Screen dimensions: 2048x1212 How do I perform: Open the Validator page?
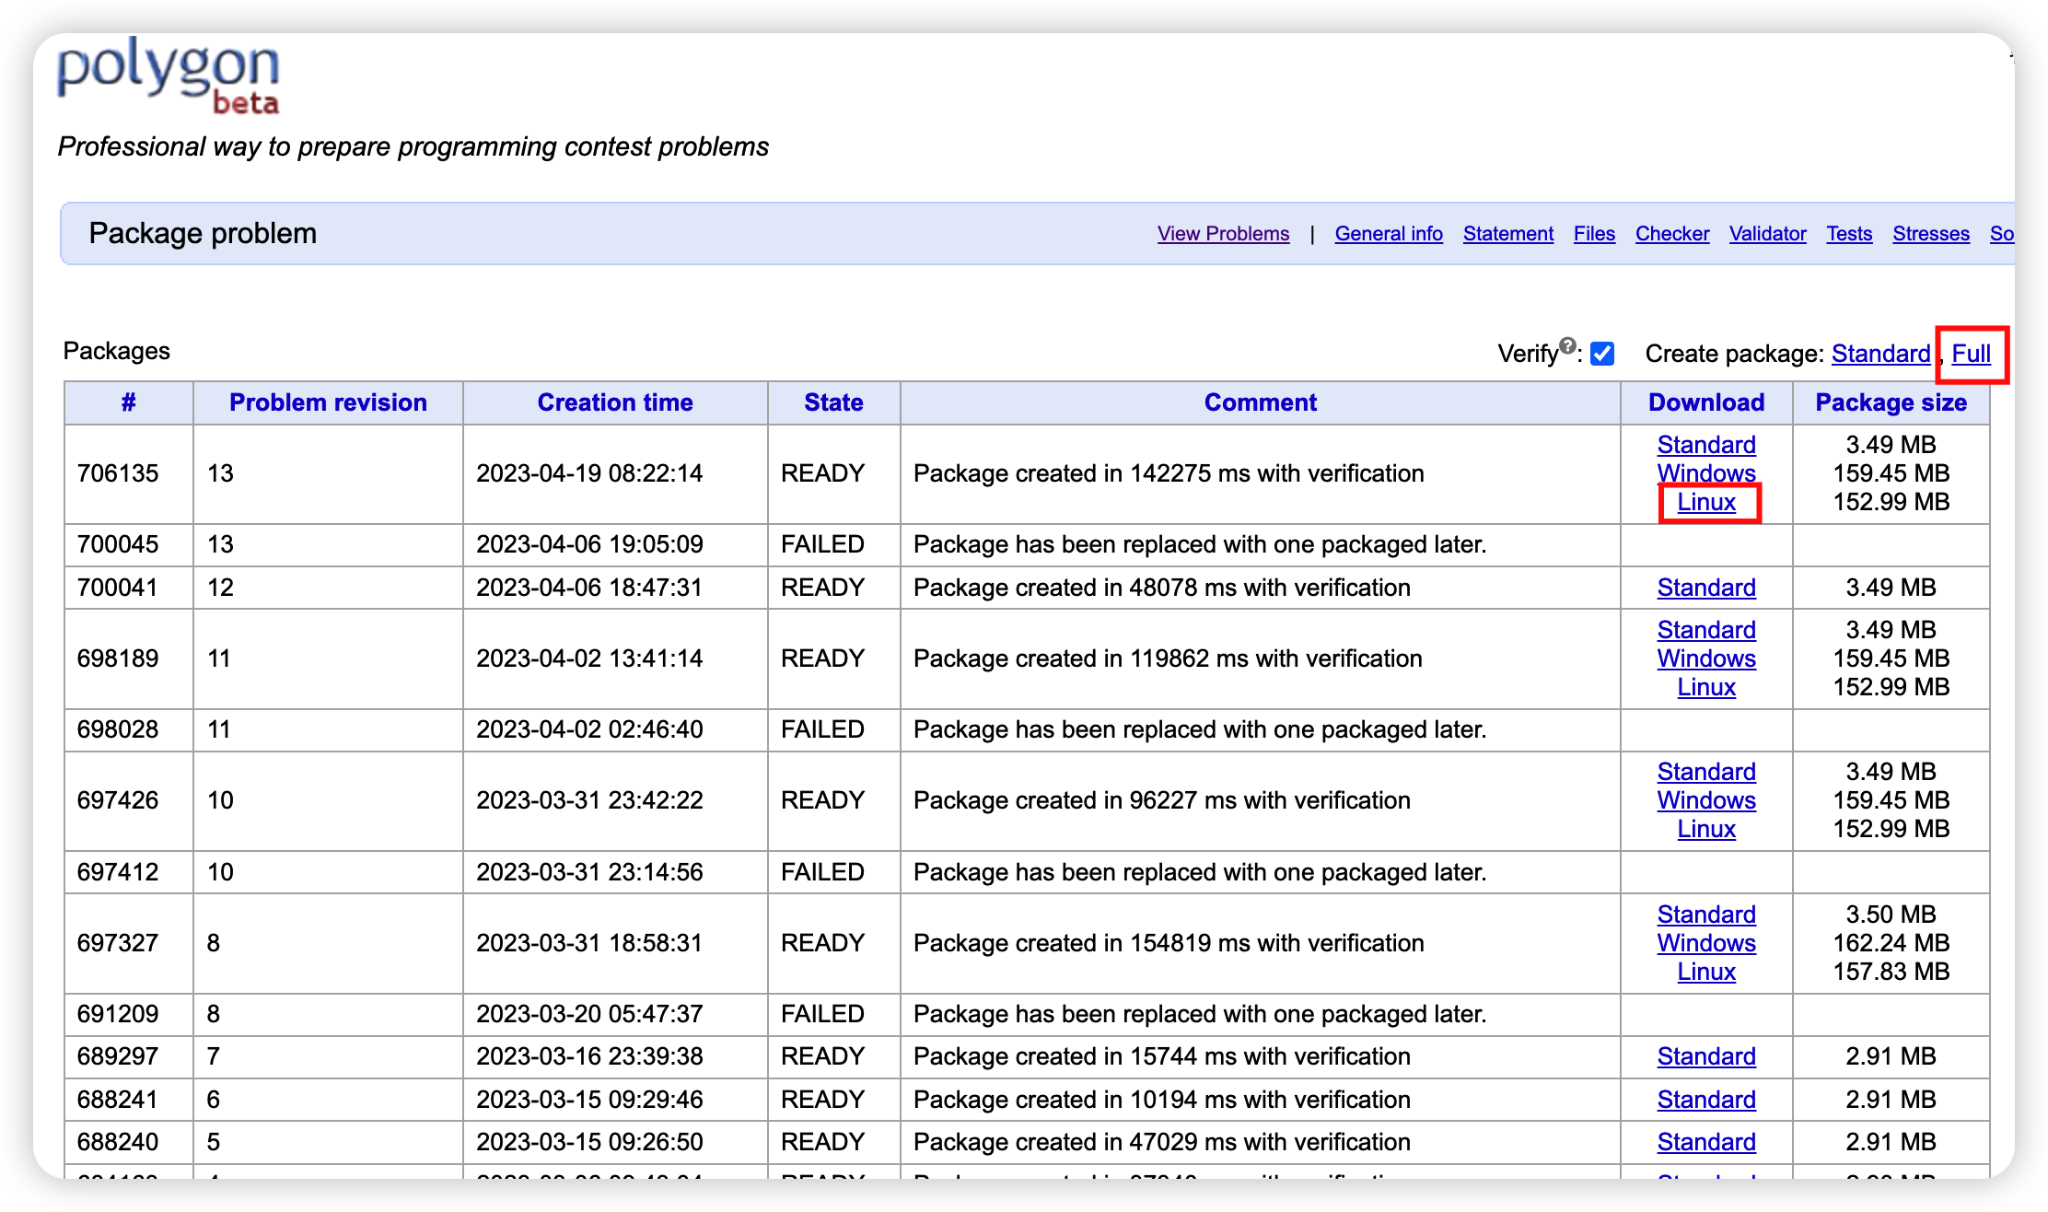tap(1767, 234)
